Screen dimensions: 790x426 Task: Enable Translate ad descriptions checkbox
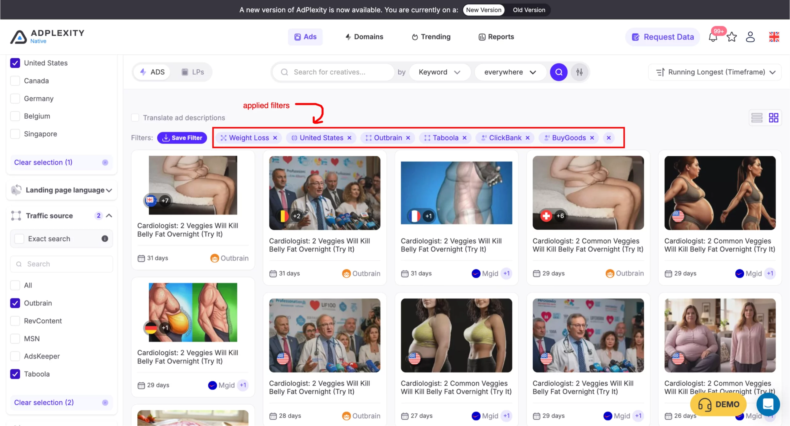[x=135, y=118]
